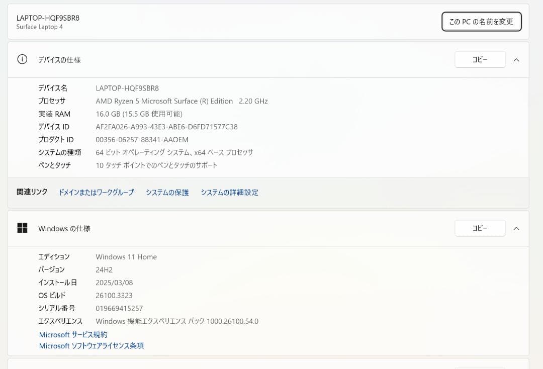The image size is (543, 369).
Task: Collapse the Windows の仕様 section chevron
Action: point(516,228)
